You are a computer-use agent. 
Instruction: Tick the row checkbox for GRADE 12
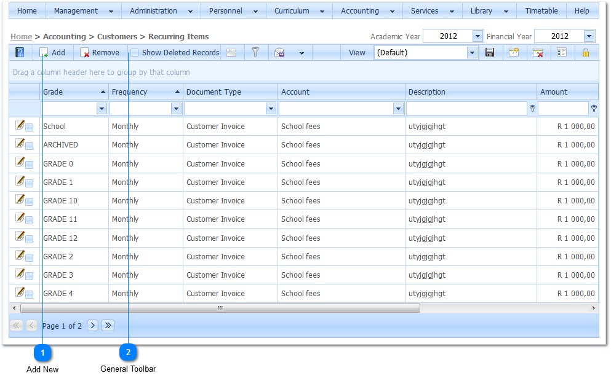(29, 239)
